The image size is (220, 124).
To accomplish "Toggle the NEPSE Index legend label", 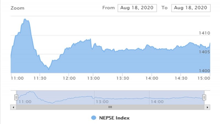I will [x=114, y=118].
